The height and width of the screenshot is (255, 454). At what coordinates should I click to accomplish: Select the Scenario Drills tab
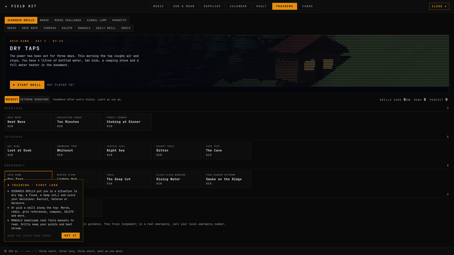pos(21,20)
